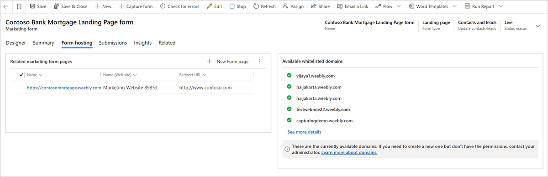Click the Landing page form type value

pos(436,22)
